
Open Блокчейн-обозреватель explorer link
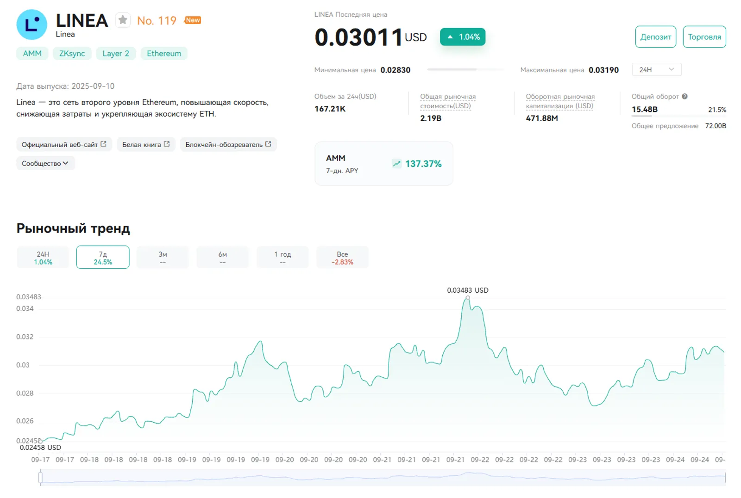(228, 144)
